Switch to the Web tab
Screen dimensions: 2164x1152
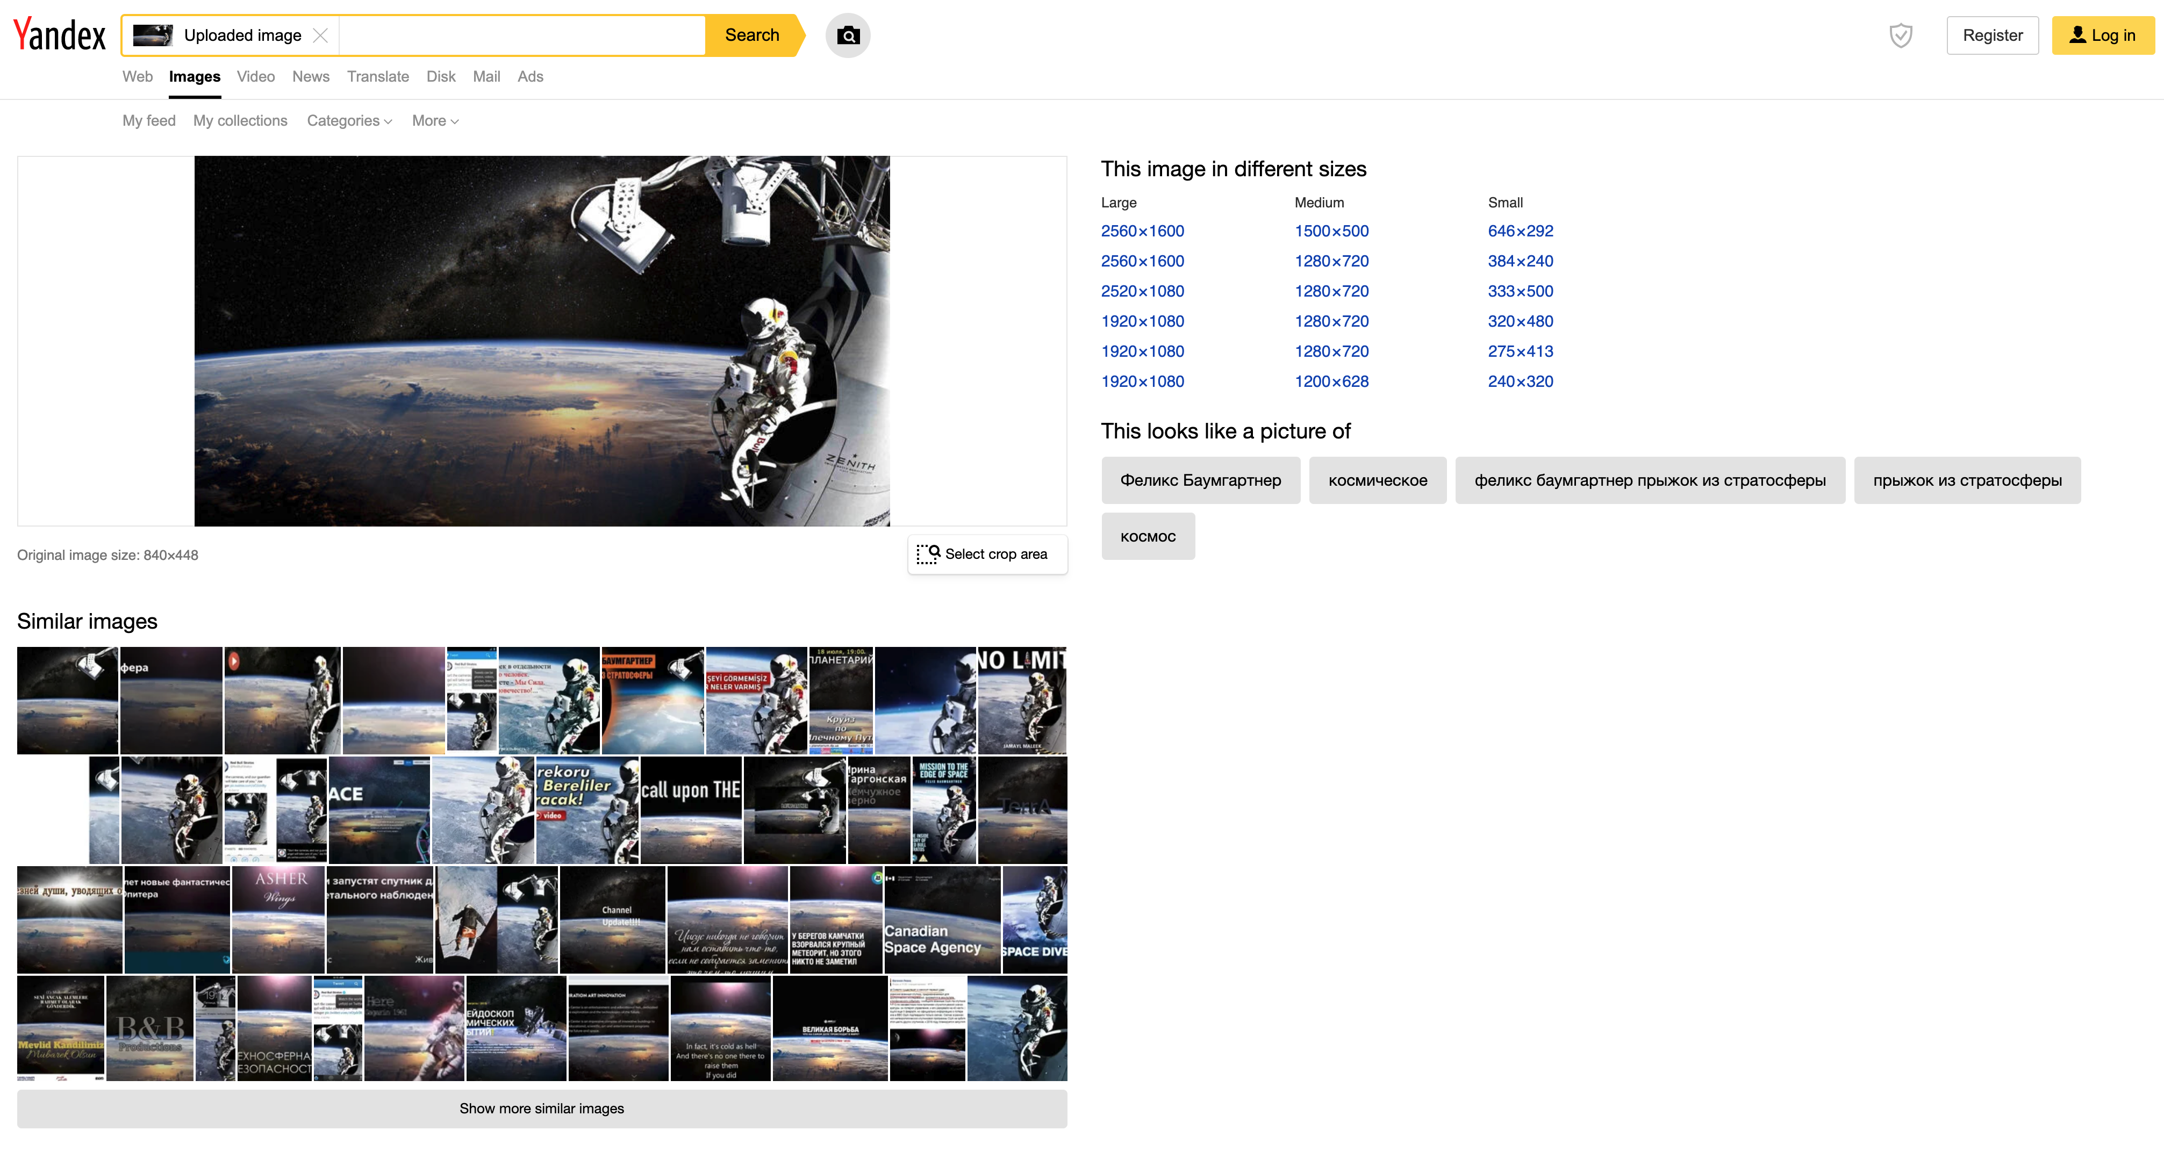click(137, 76)
